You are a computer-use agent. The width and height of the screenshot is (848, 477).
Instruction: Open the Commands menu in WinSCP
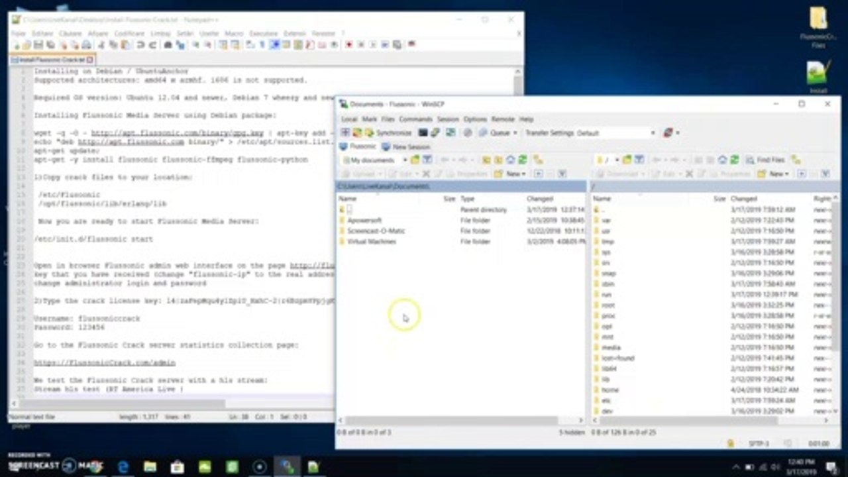point(415,119)
